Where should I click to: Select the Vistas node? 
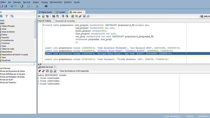[x=4, y=29]
